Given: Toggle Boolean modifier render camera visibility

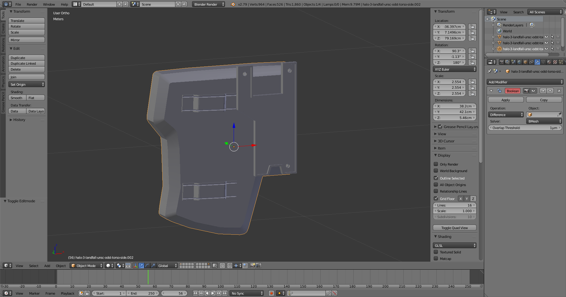Looking at the screenshot, I should (x=526, y=91).
